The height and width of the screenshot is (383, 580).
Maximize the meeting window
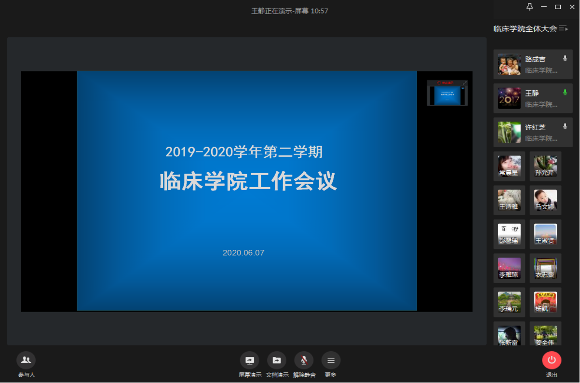click(x=558, y=7)
